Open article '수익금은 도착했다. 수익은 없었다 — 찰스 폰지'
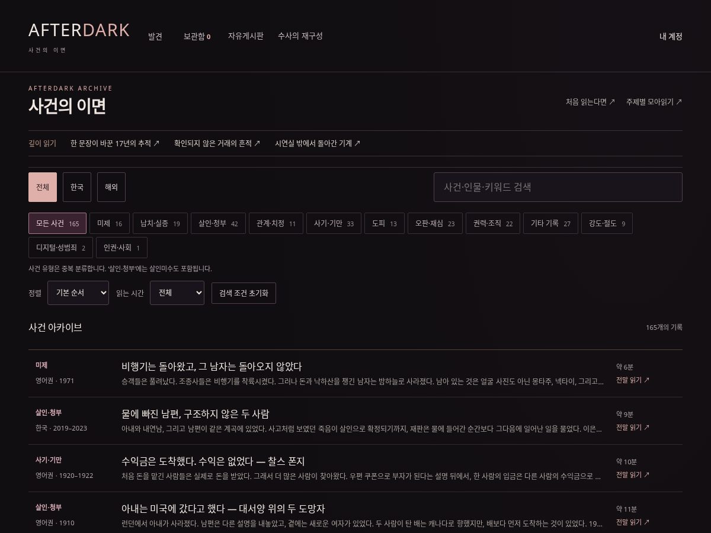The width and height of the screenshot is (711, 533). [213, 461]
